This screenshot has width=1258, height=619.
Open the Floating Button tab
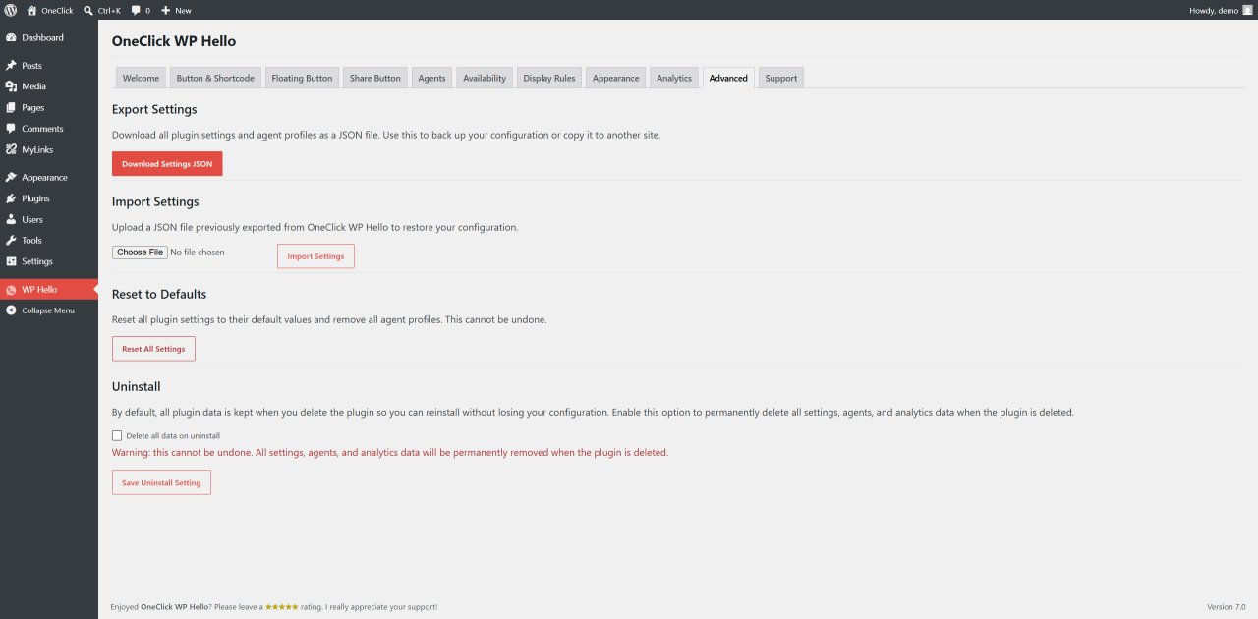pos(302,78)
